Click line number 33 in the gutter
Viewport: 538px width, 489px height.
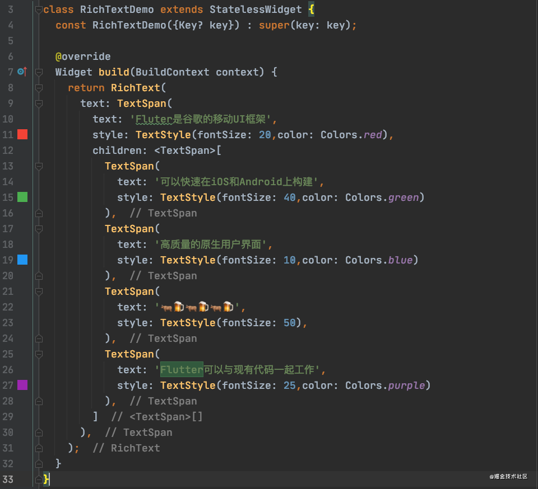(8, 479)
